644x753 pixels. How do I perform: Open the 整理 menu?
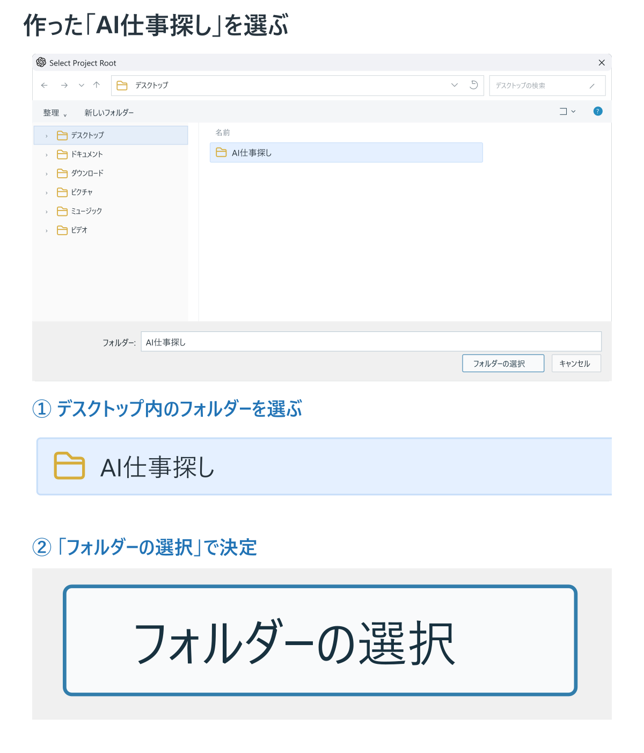(55, 113)
